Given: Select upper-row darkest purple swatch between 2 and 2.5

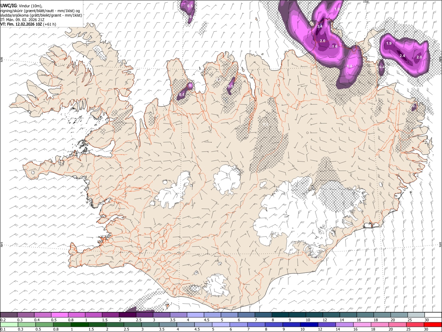Looking at the screenshot, I should (x=127, y=315).
